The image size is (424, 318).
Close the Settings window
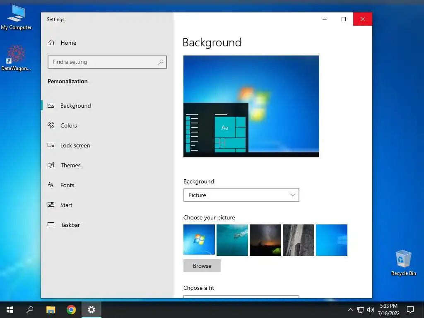tap(363, 19)
